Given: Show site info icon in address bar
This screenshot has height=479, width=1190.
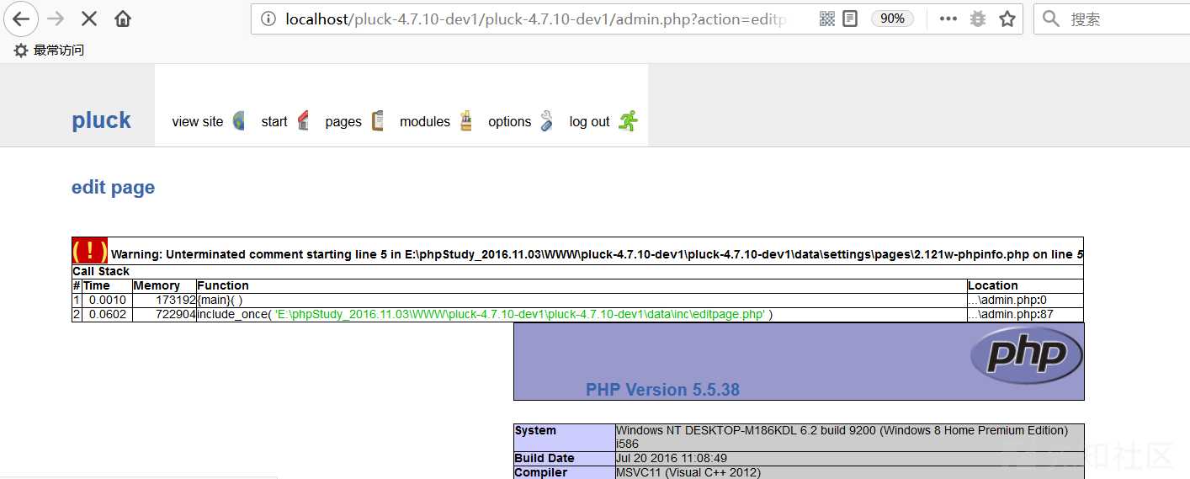Looking at the screenshot, I should [268, 19].
